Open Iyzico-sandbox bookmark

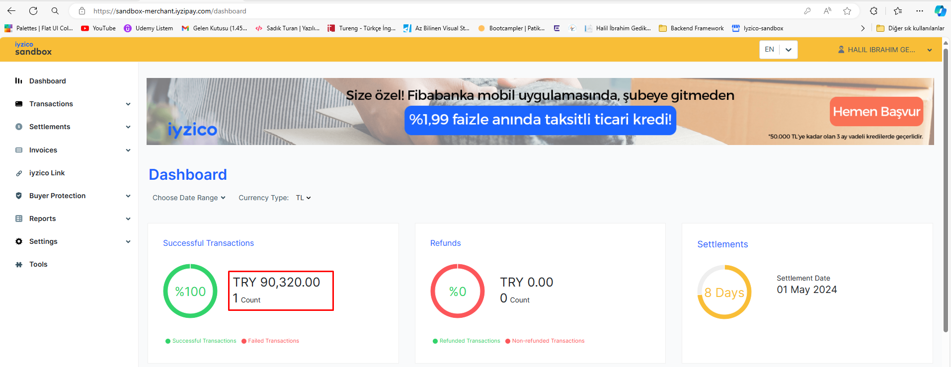click(758, 28)
